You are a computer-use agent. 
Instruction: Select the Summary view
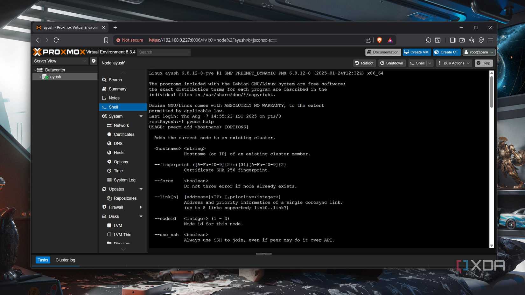(117, 89)
